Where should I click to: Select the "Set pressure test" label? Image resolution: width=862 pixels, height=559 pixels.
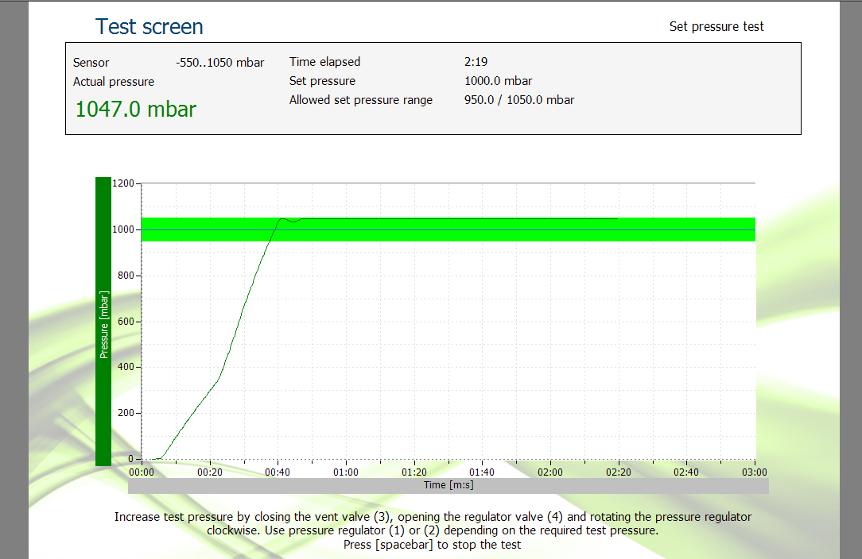716,26
